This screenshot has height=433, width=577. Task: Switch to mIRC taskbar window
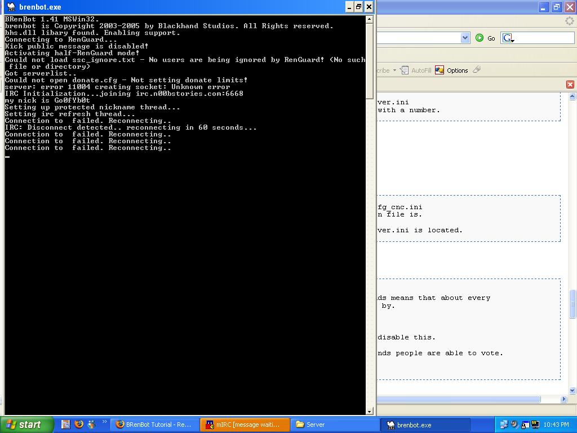coord(245,425)
